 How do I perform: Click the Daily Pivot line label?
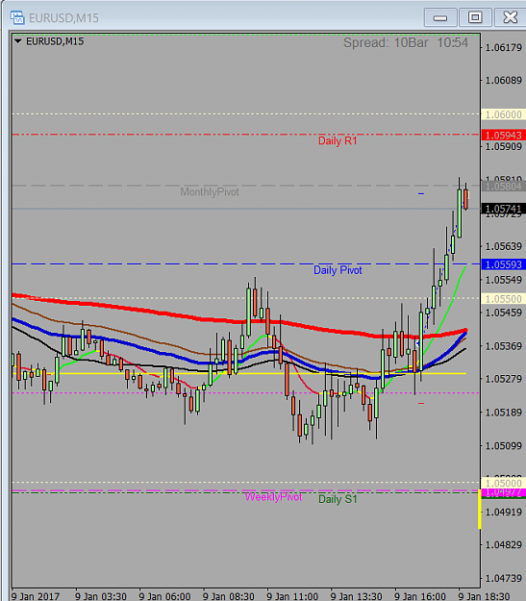pos(338,270)
